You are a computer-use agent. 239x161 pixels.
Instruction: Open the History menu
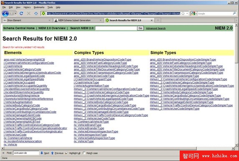tap(27, 7)
